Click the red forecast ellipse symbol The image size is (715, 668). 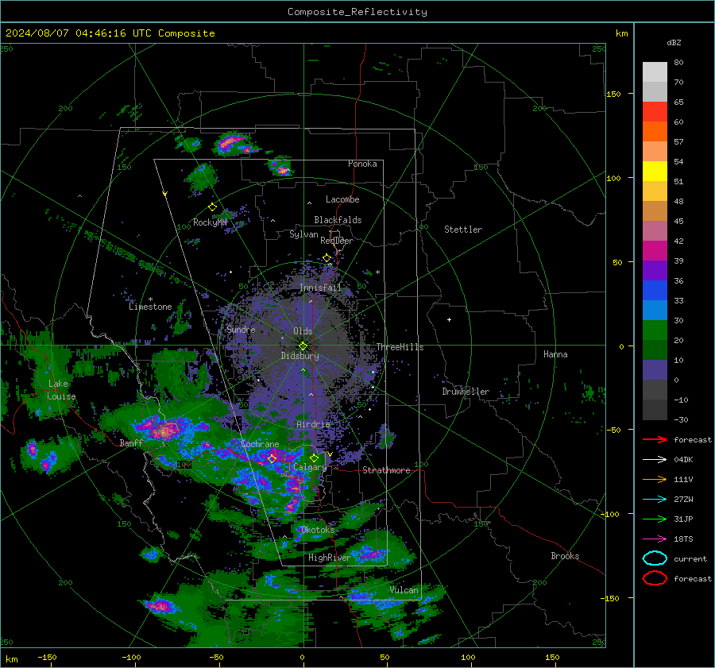pyautogui.click(x=655, y=578)
